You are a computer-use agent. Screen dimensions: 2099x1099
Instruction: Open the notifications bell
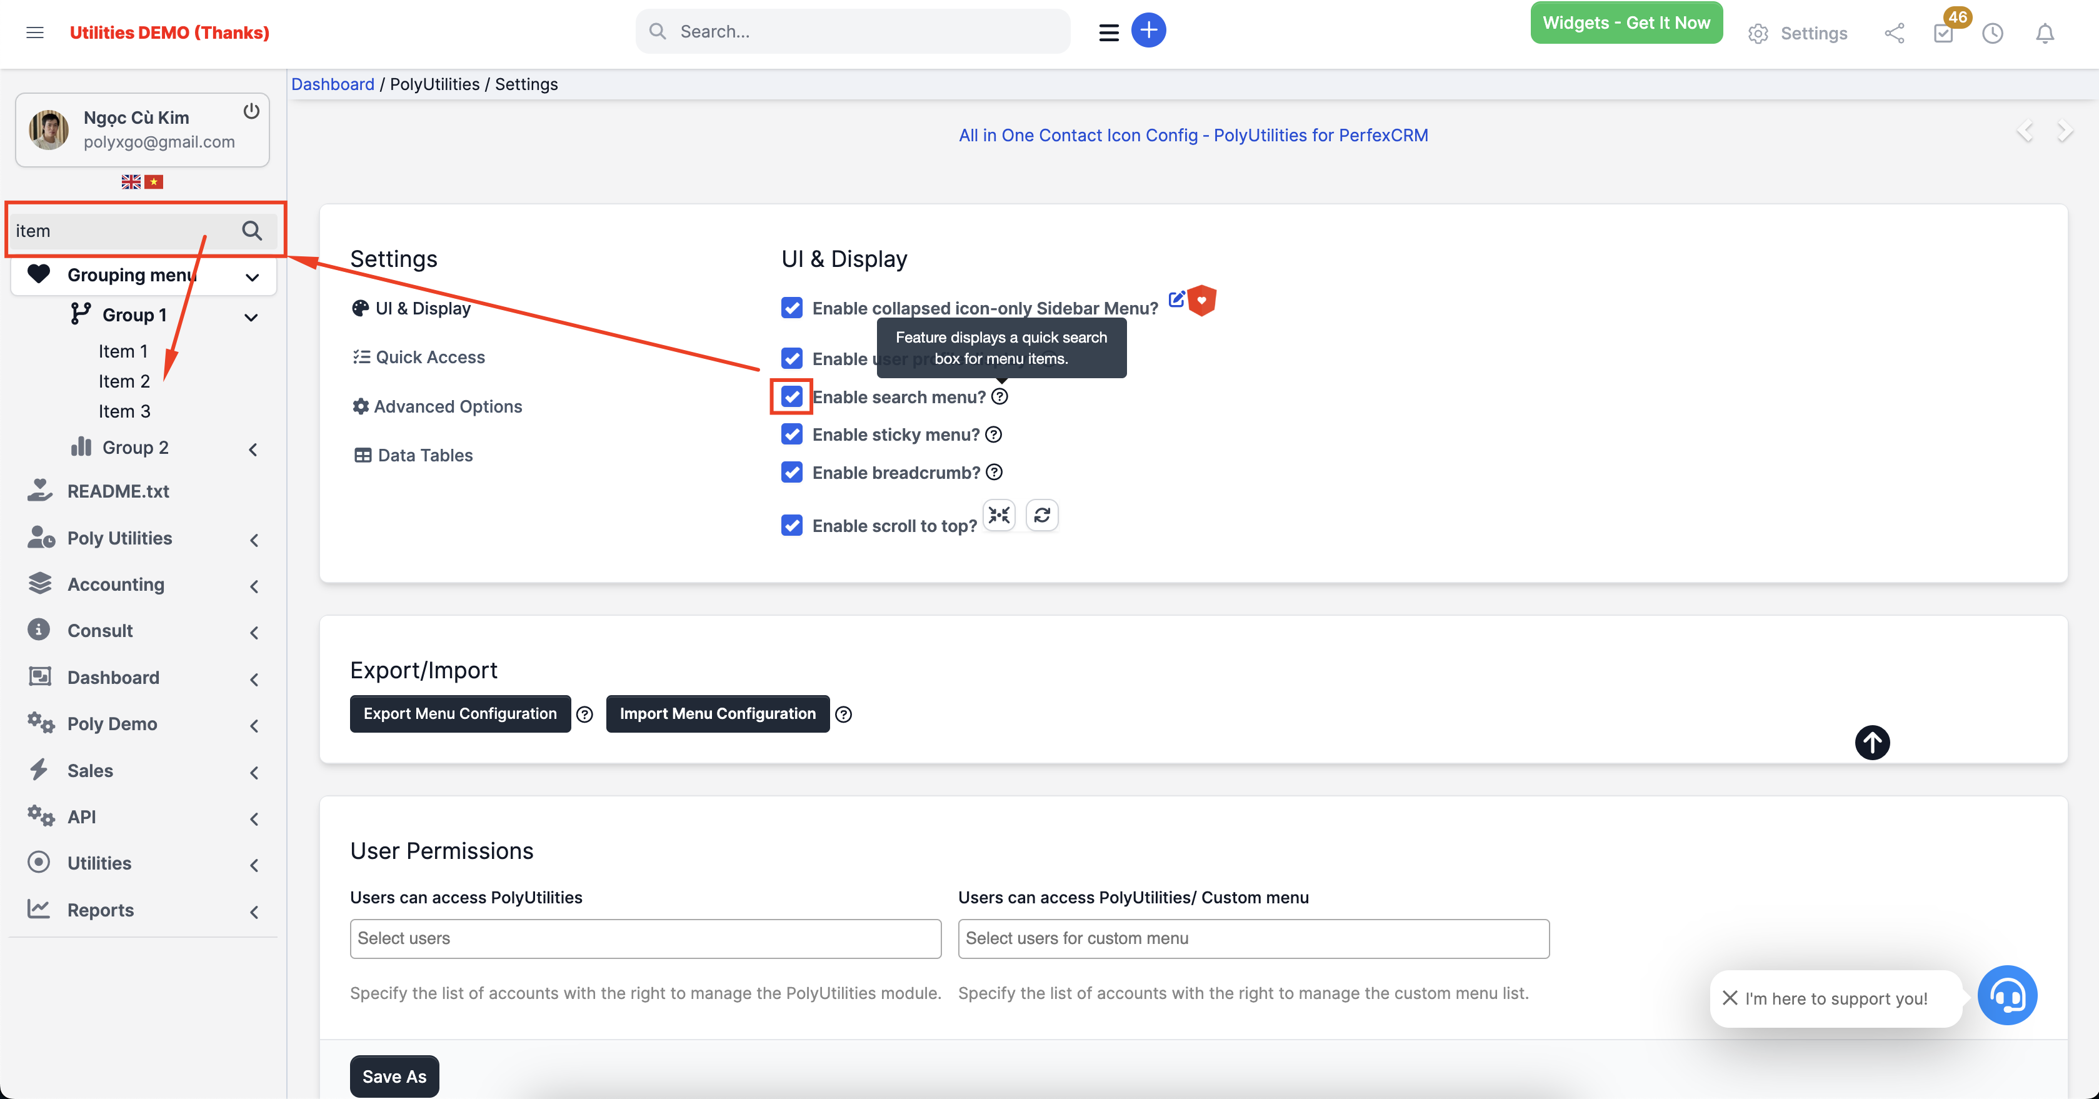tap(2045, 33)
